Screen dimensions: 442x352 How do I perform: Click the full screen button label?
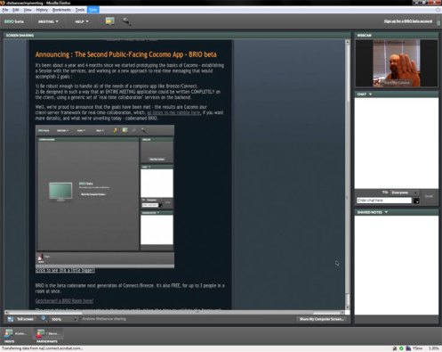click(25, 319)
